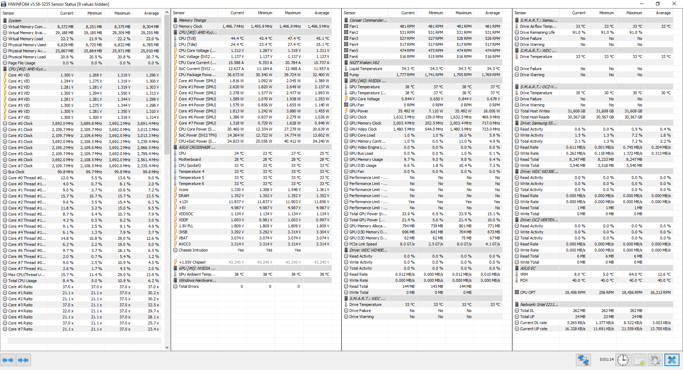683x370 pixels.
Task: Click the NZXT Kraken X62 section icon
Action: 346,63
